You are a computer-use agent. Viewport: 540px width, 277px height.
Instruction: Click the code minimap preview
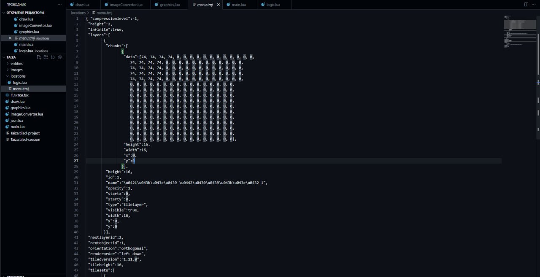click(519, 32)
